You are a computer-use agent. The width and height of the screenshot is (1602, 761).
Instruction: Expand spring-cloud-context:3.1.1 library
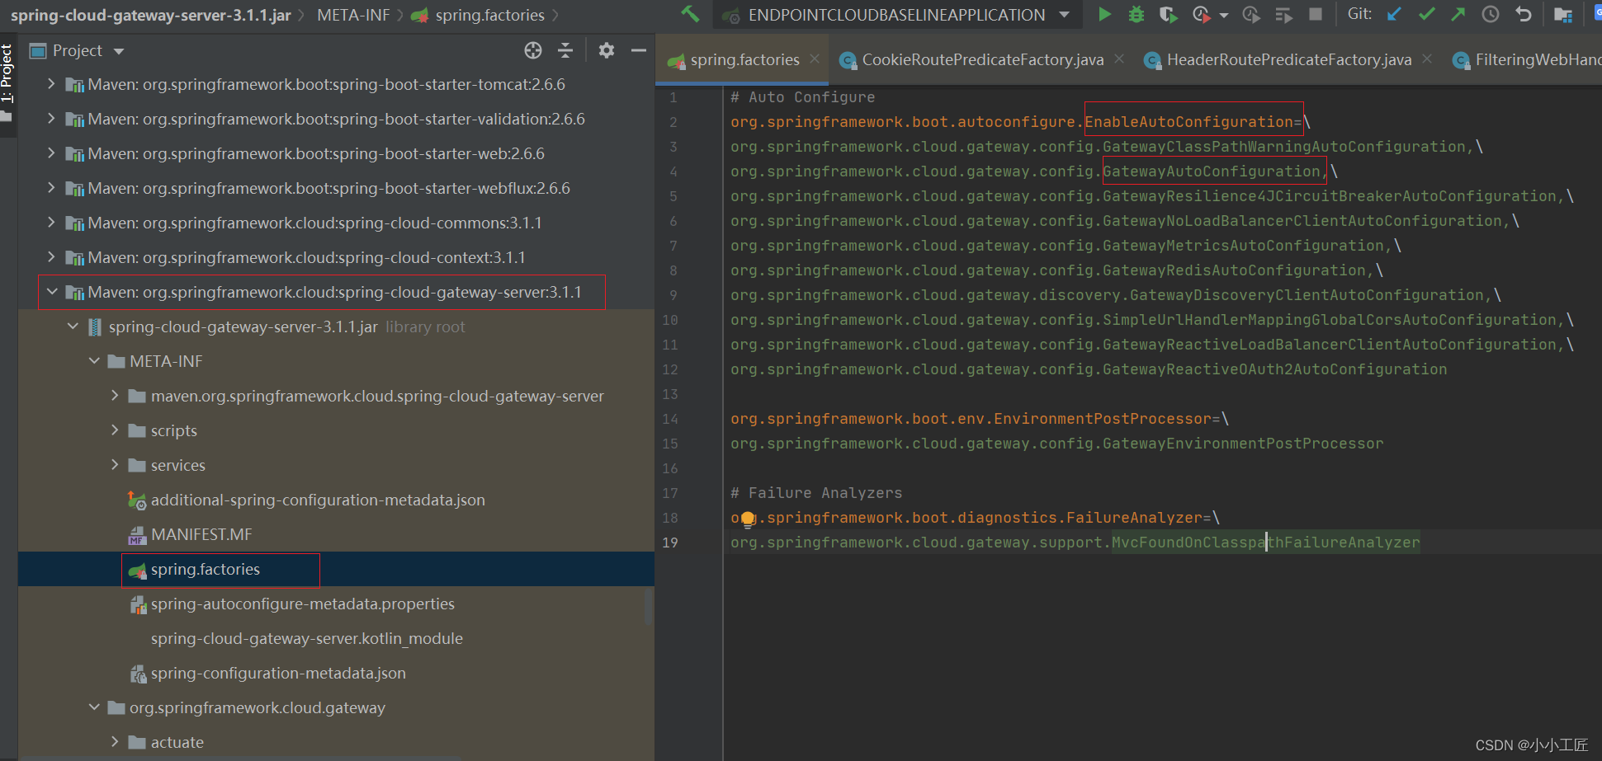(51, 257)
